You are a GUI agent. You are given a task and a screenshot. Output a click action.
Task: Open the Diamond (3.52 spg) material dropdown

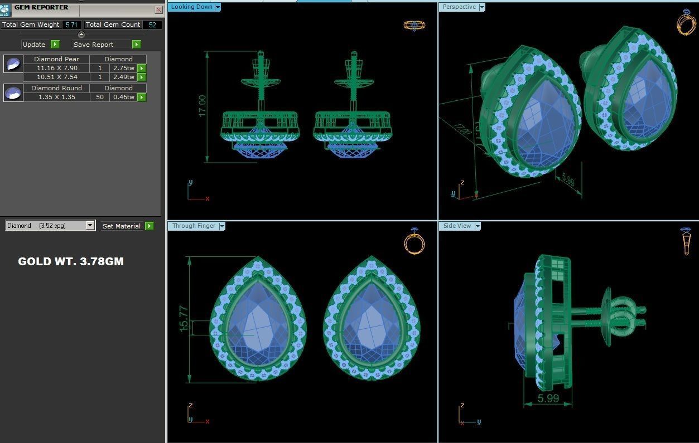pos(50,226)
